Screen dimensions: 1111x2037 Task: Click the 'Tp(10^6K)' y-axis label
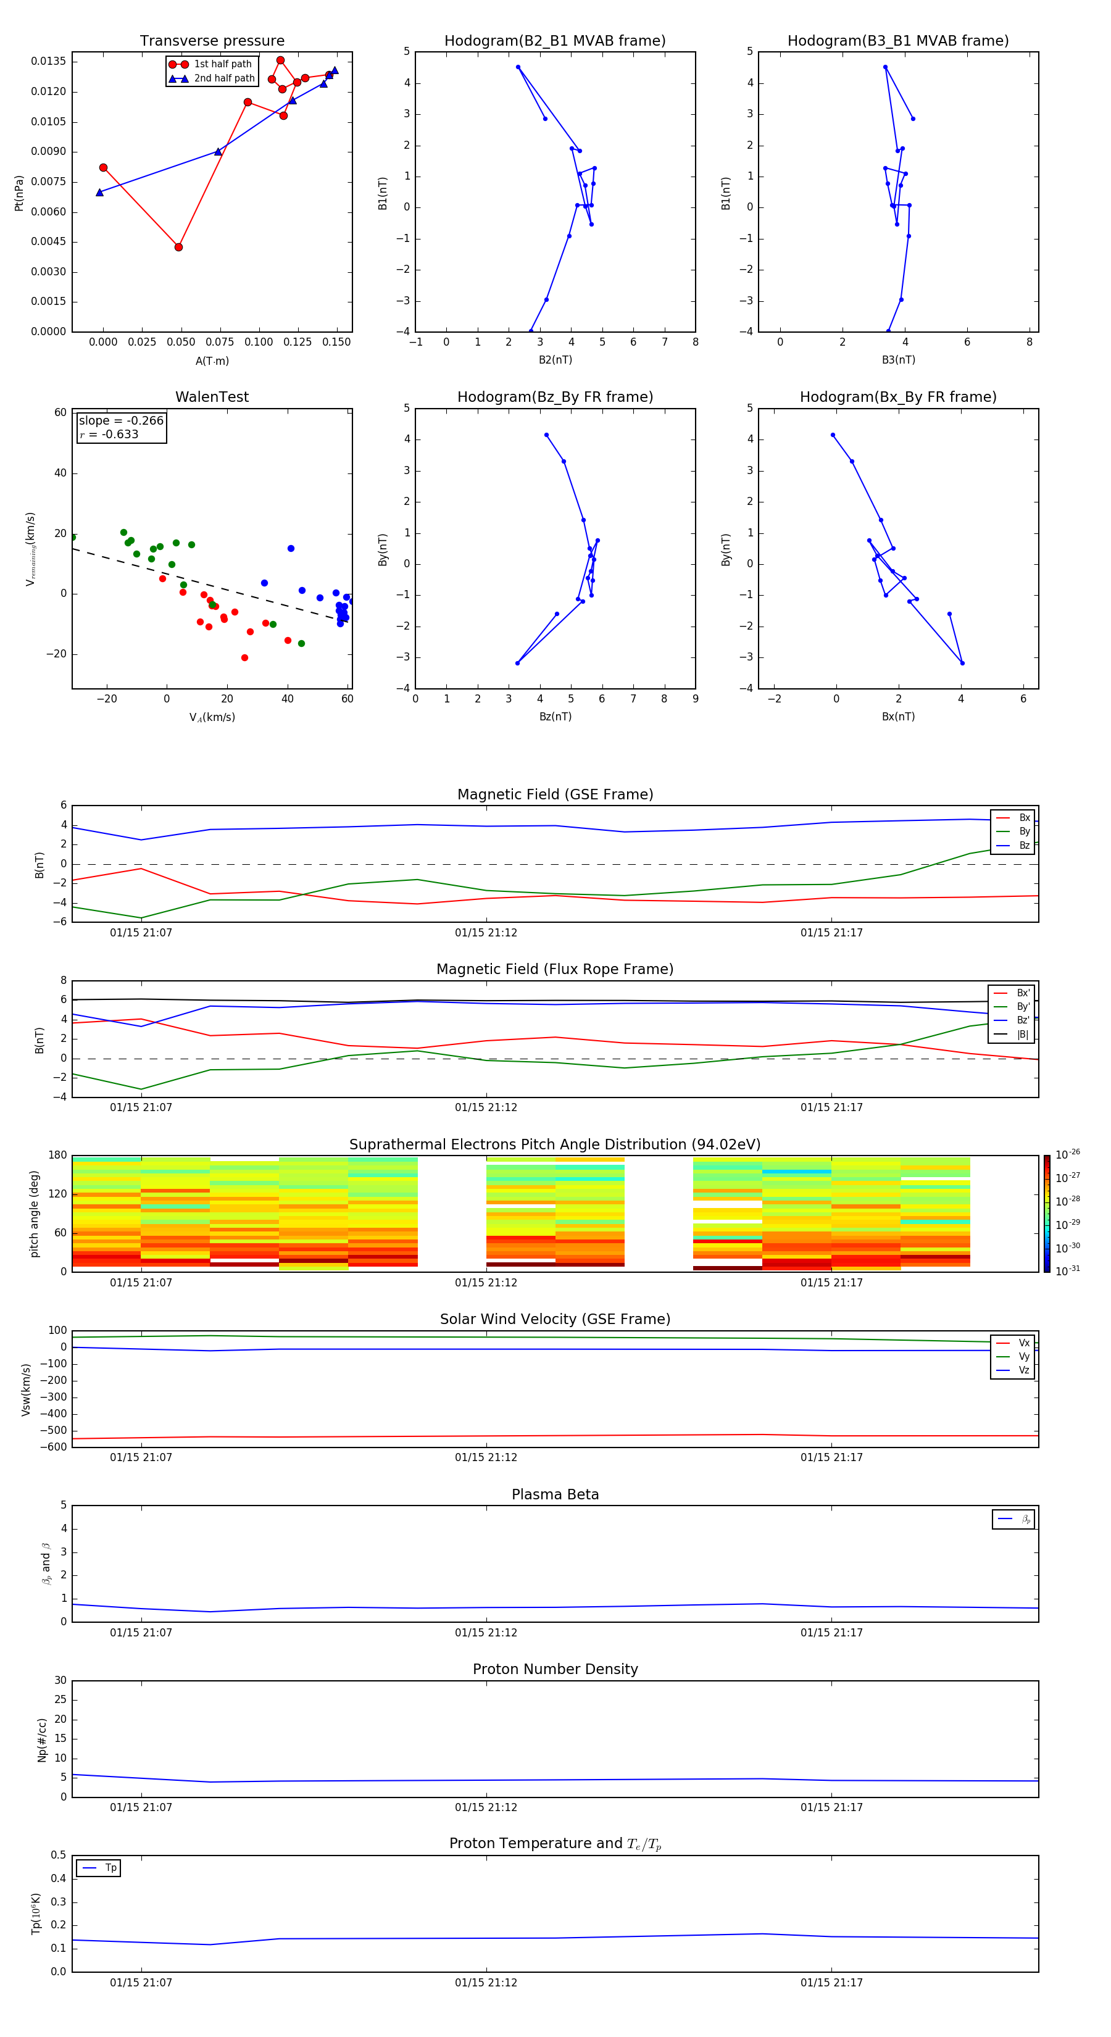[x=36, y=1914]
